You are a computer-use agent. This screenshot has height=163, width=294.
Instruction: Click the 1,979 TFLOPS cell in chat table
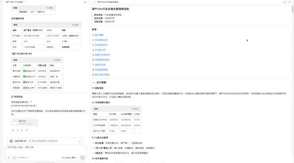[53, 36]
